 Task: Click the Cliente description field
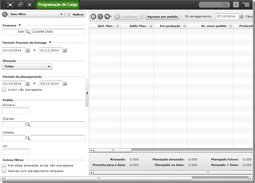[x=58, y=124]
